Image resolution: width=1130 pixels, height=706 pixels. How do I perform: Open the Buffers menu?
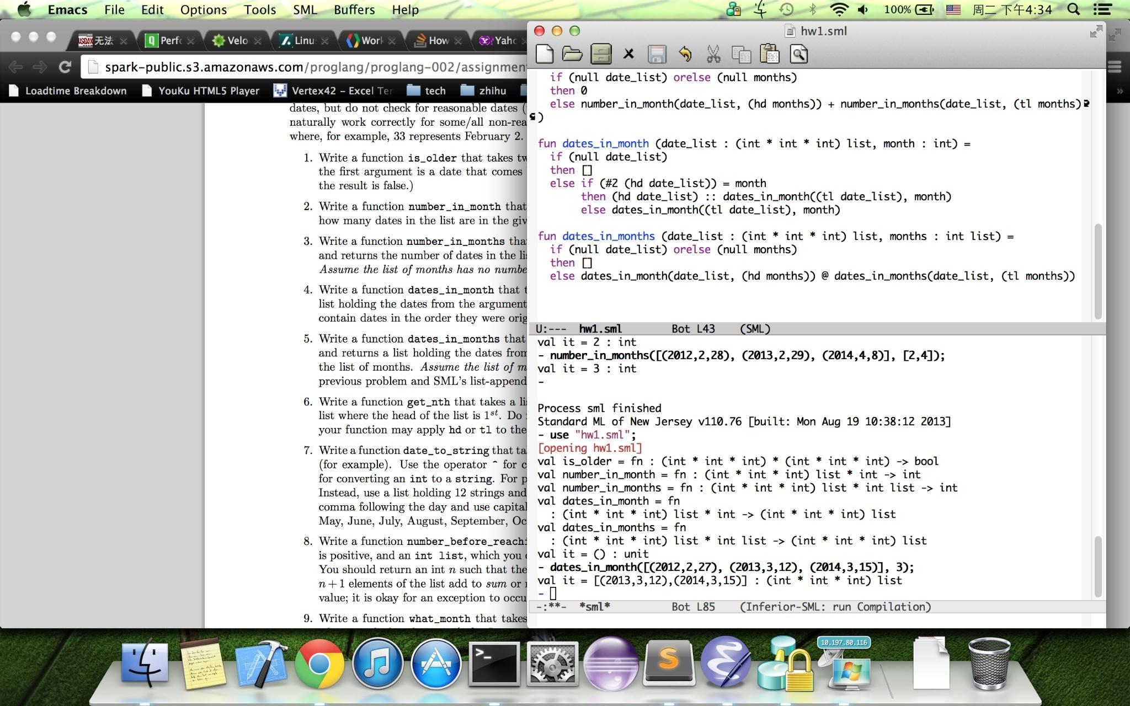354,9
